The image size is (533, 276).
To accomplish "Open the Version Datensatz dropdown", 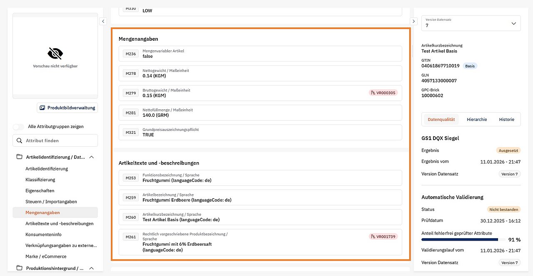I will tap(471, 23).
